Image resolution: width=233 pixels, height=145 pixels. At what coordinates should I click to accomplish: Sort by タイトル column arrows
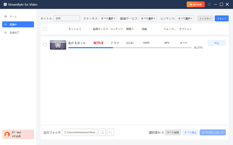[x=80, y=29]
